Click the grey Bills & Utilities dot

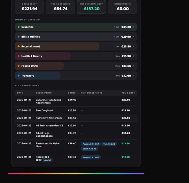[19, 37]
